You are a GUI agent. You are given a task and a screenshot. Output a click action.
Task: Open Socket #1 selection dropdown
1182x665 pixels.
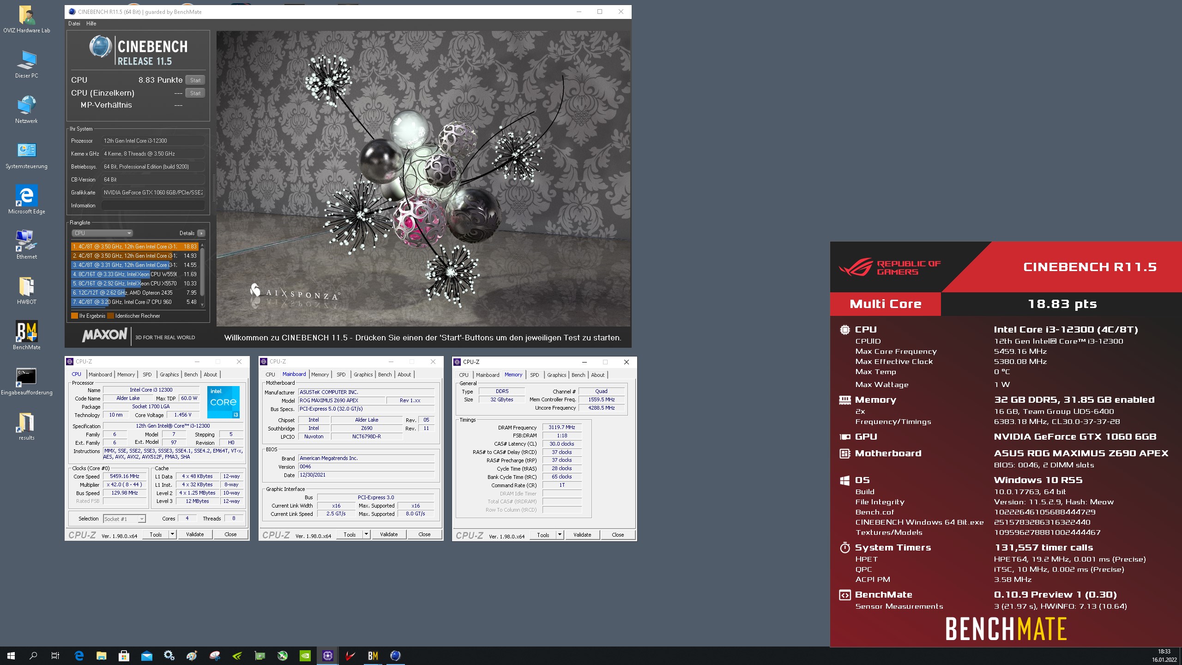pyautogui.click(x=125, y=519)
